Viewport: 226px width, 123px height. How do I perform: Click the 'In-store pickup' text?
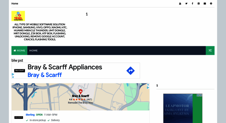tap(38, 120)
